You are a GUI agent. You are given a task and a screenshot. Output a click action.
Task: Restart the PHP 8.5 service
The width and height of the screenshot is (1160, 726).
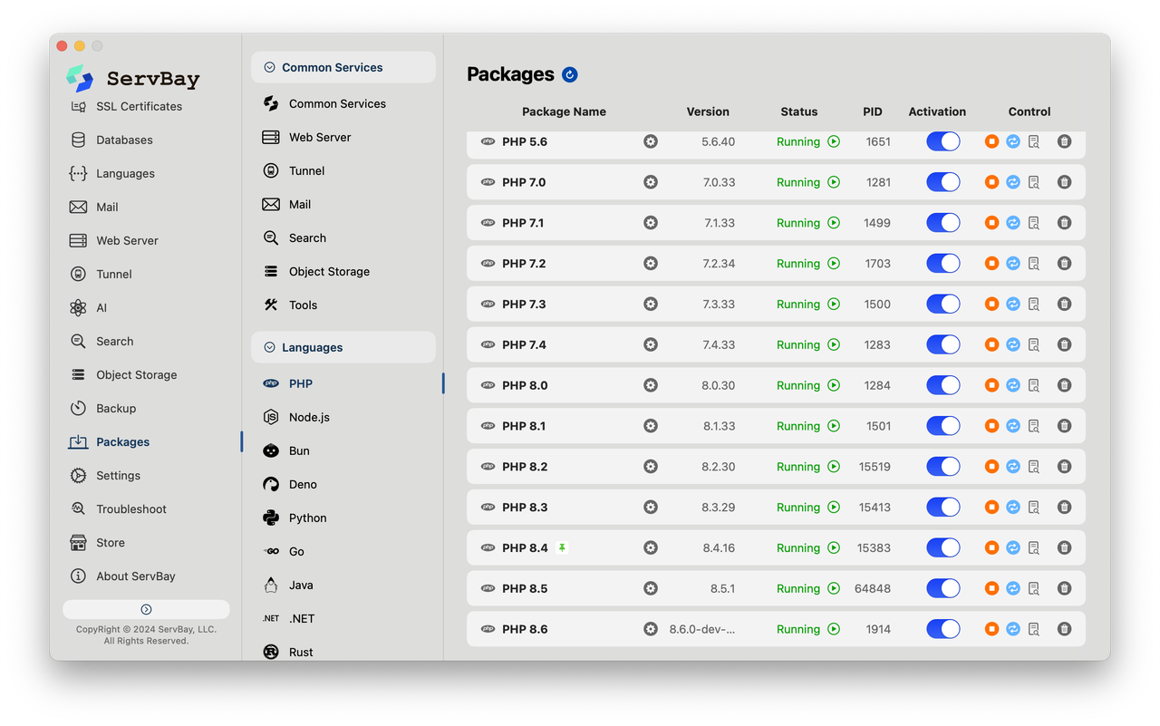click(x=1013, y=588)
